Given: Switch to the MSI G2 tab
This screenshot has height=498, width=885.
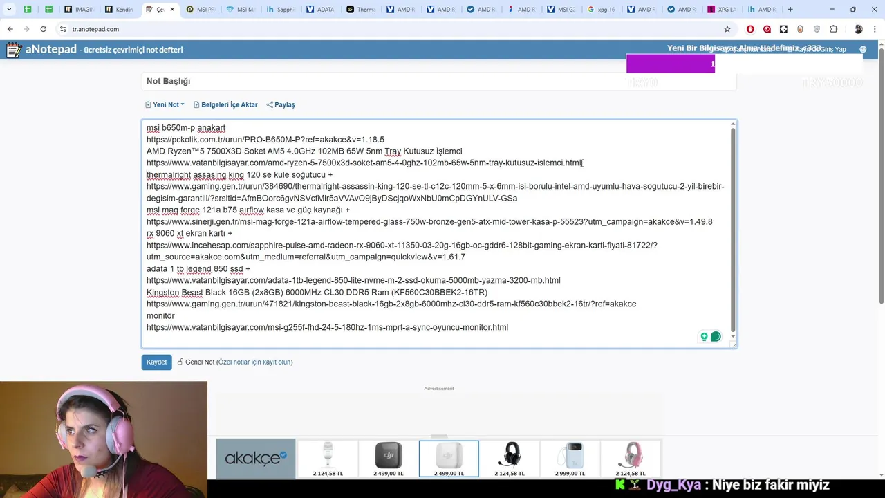Looking at the screenshot, I should 561,10.
